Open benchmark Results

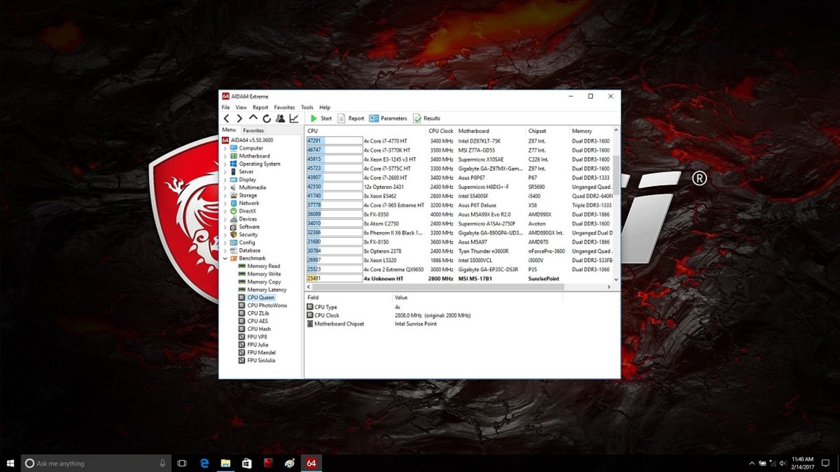[x=427, y=118]
